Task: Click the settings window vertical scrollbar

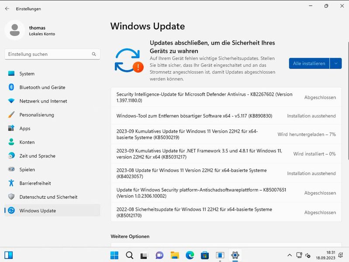Action: tap(348, 100)
